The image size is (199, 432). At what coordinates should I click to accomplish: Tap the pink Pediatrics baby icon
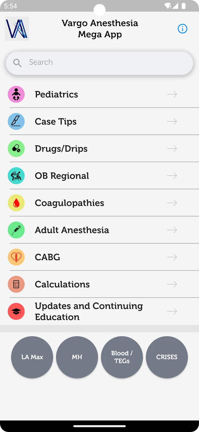click(16, 94)
